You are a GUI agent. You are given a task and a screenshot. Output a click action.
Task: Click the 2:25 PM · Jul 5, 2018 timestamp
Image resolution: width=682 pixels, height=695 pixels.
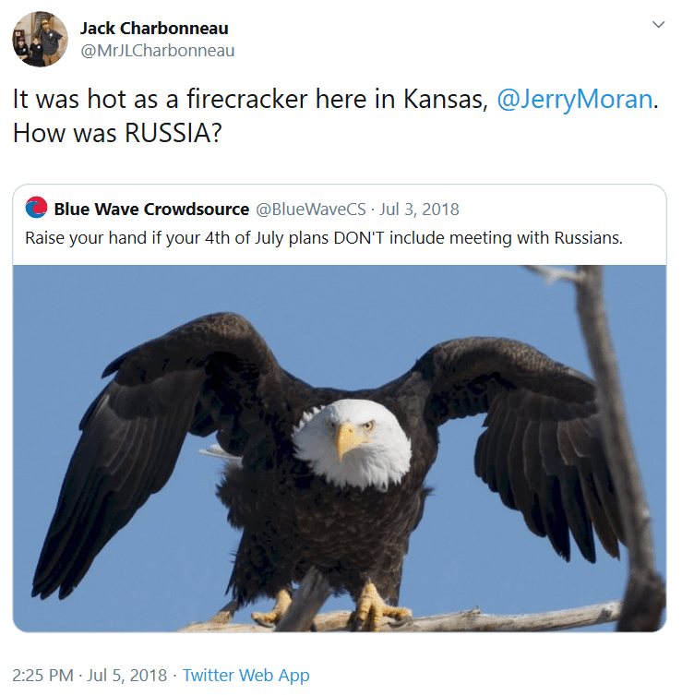point(90,675)
